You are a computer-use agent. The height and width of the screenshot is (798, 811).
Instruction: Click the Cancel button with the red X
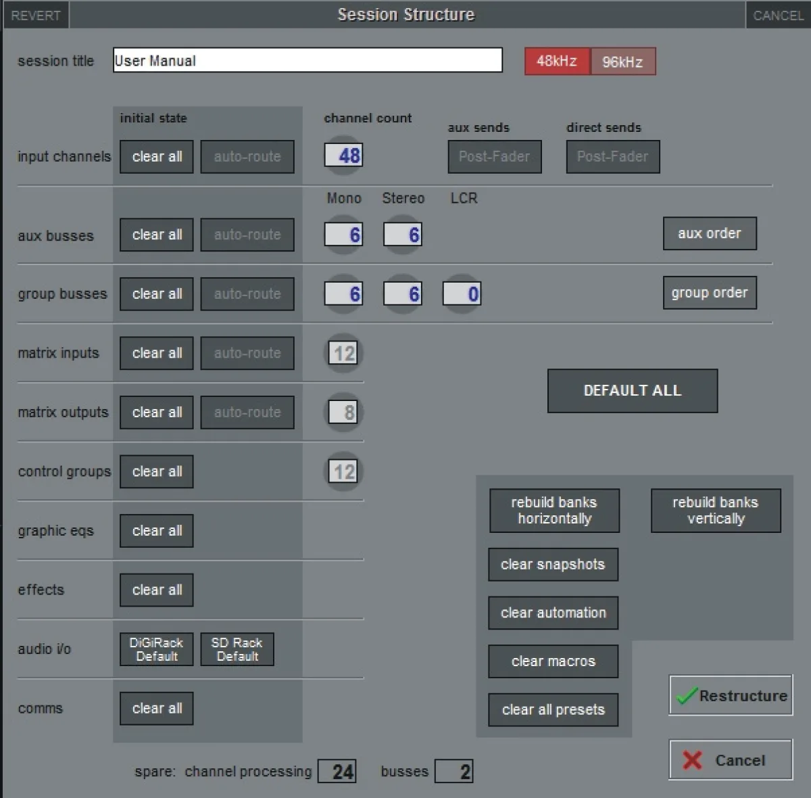(x=731, y=759)
